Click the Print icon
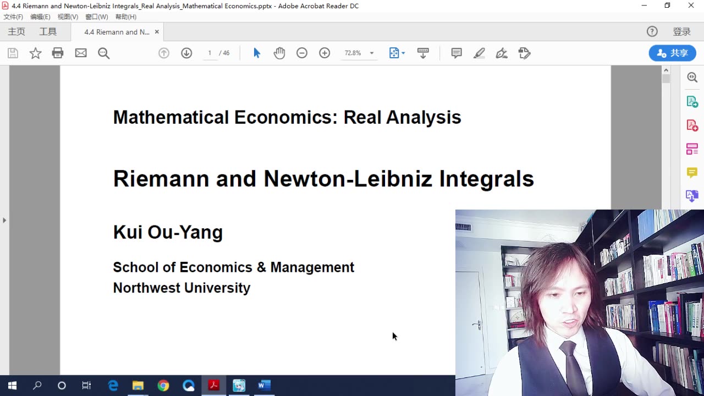This screenshot has height=396, width=704. pyautogui.click(x=58, y=53)
